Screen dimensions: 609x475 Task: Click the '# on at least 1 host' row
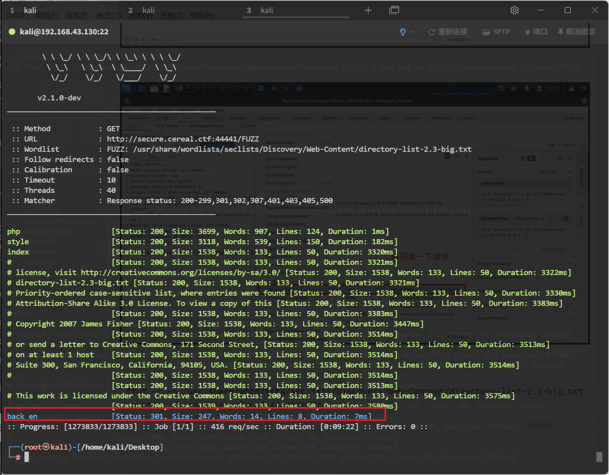coord(202,354)
